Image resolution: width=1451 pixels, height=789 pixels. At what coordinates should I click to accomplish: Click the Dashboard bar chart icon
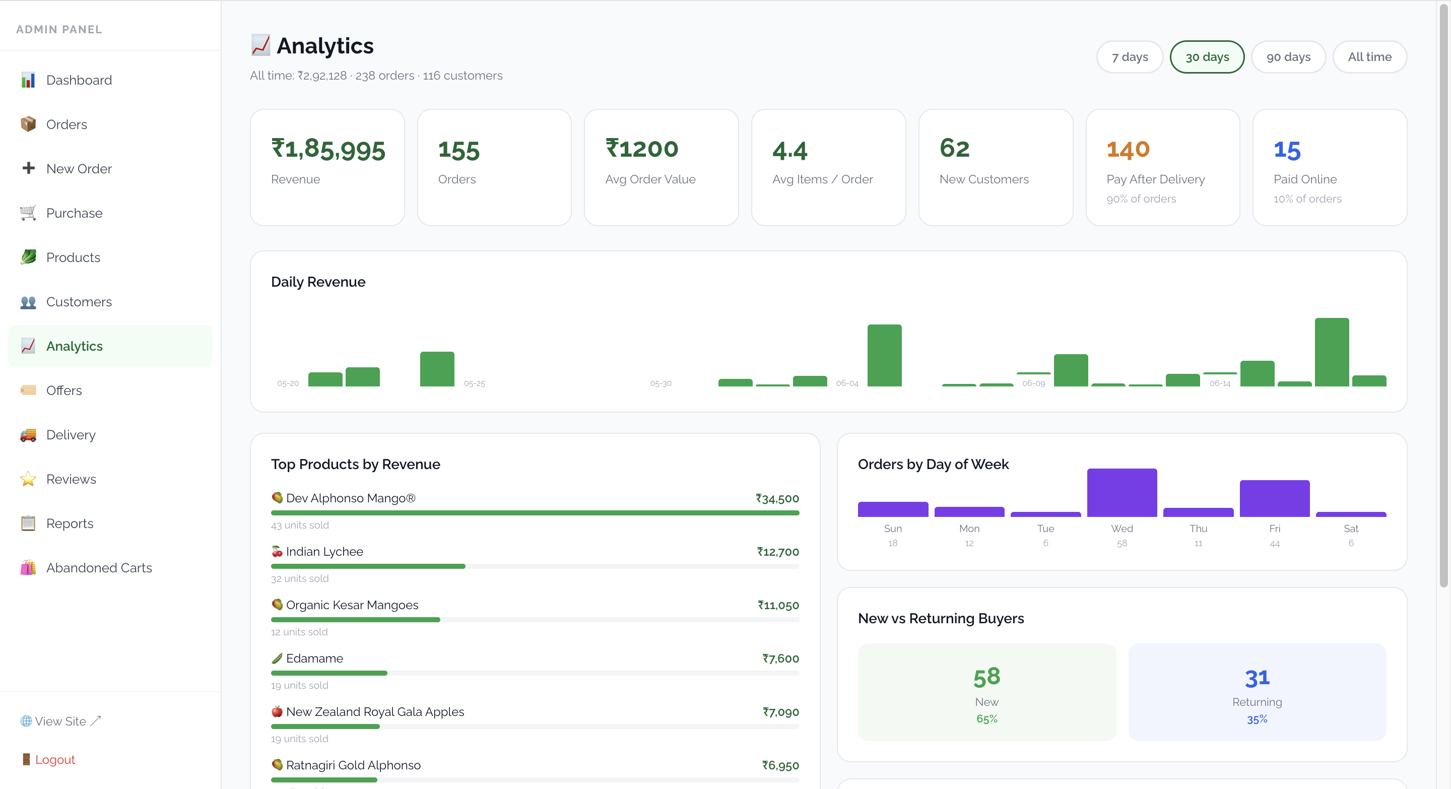pyautogui.click(x=28, y=80)
